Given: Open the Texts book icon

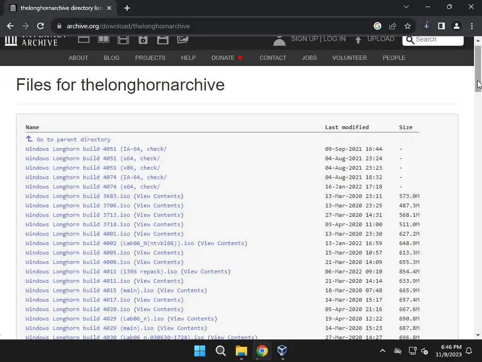Looking at the screenshot, I should (103, 40).
